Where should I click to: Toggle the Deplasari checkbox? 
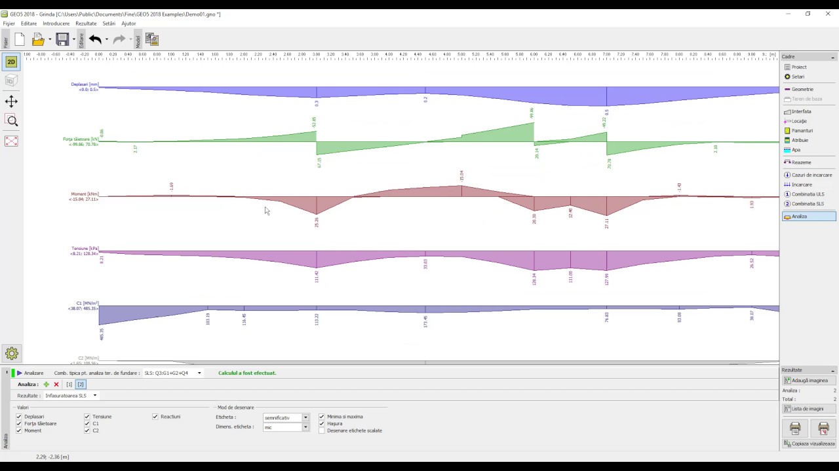[19, 417]
